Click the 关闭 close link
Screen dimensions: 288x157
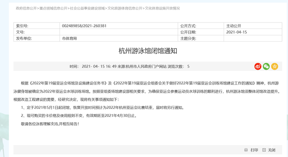(x=272, y=150)
